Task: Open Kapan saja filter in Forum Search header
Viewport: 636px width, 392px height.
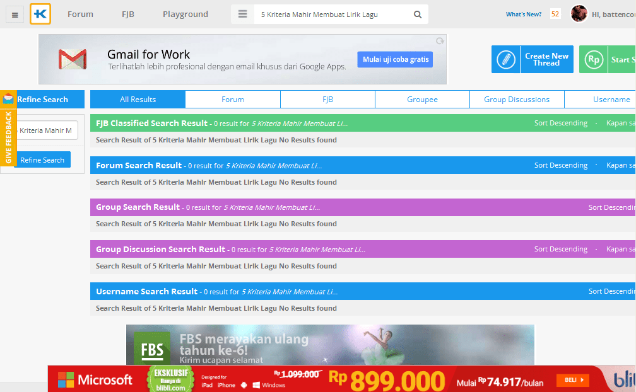Action: pyautogui.click(x=621, y=165)
